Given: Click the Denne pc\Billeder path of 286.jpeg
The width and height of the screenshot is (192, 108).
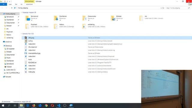Looking at the screenshot, I should tap(94, 38).
